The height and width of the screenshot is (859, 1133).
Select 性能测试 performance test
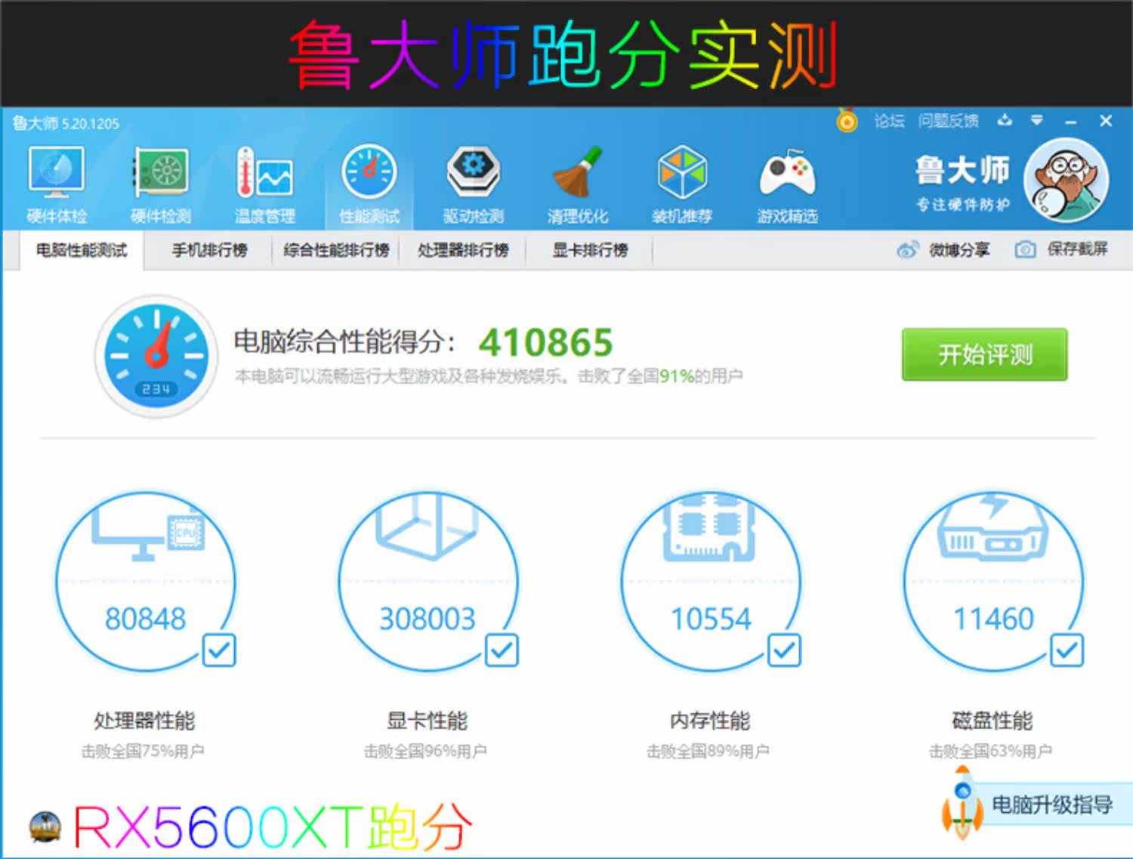[369, 185]
